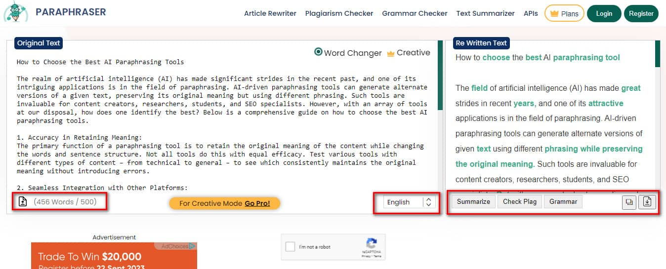
Task: Click the Original Text scrollbar
Action: point(440,79)
